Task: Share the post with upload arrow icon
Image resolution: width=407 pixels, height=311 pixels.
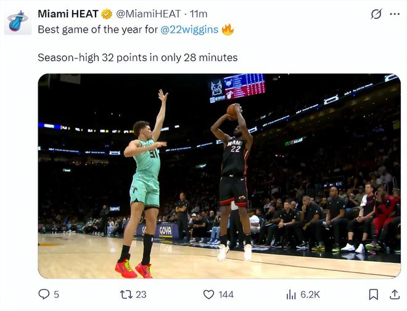Action: click(x=395, y=294)
